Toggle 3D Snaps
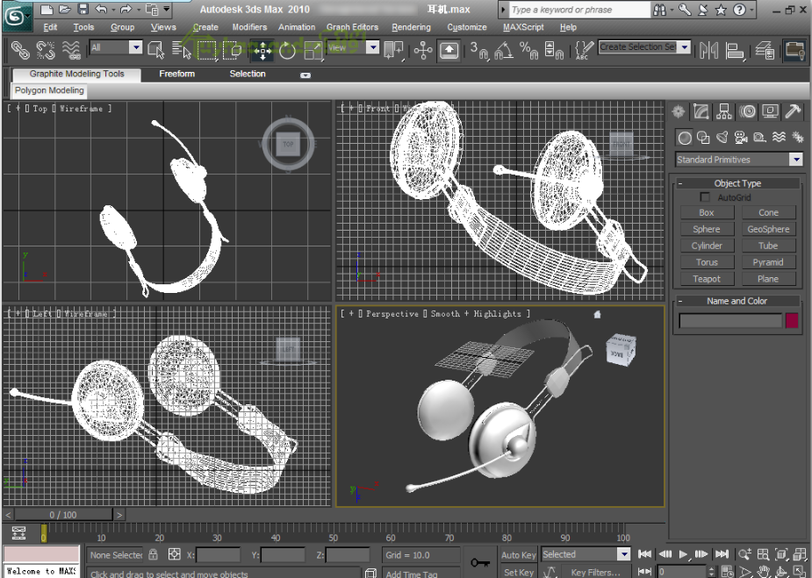This screenshot has height=578, width=812. (479, 50)
